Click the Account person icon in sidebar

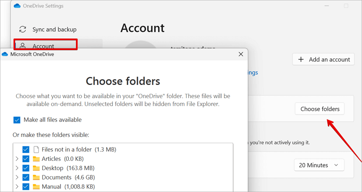tap(23, 46)
